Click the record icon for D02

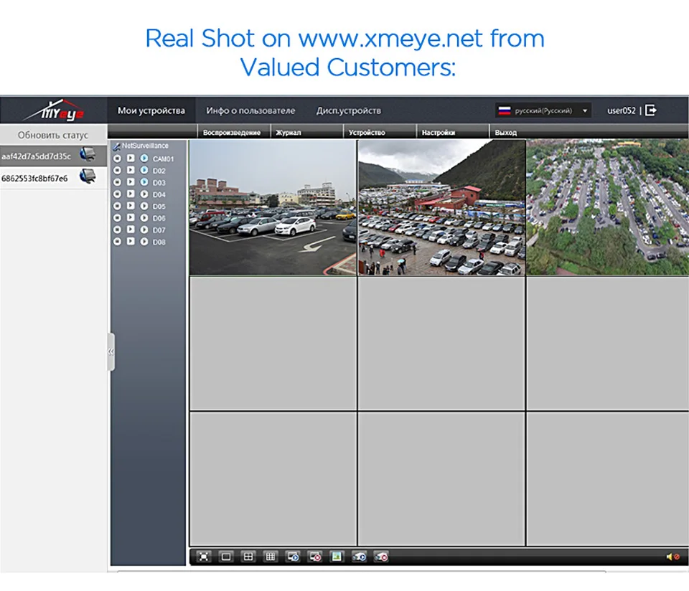point(117,170)
